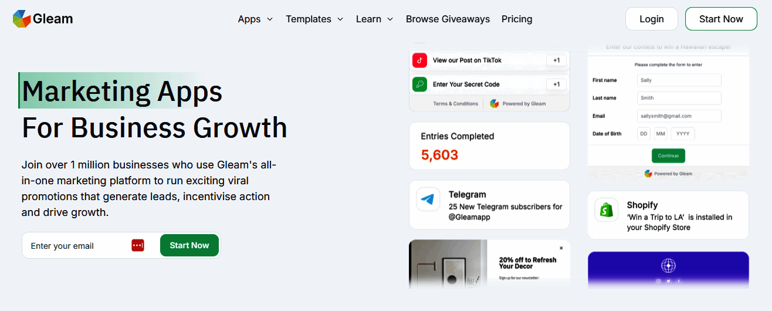Click the Login button
Image resolution: width=772 pixels, height=311 pixels.
click(x=651, y=19)
